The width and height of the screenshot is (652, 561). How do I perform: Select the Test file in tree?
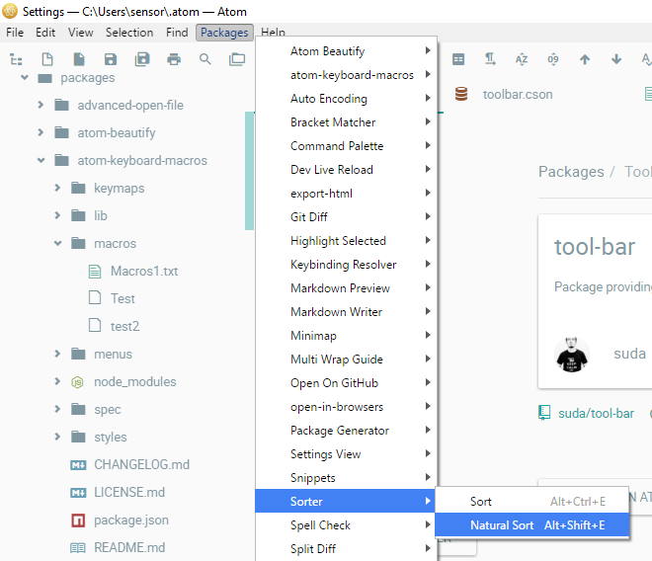tap(122, 298)
